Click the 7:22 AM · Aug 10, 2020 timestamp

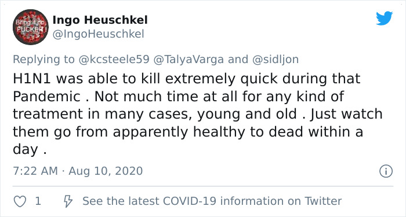coord(78,171)
